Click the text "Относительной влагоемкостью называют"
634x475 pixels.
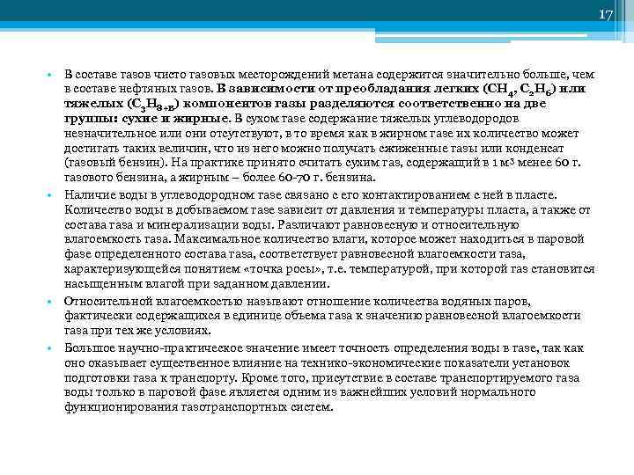184,302
